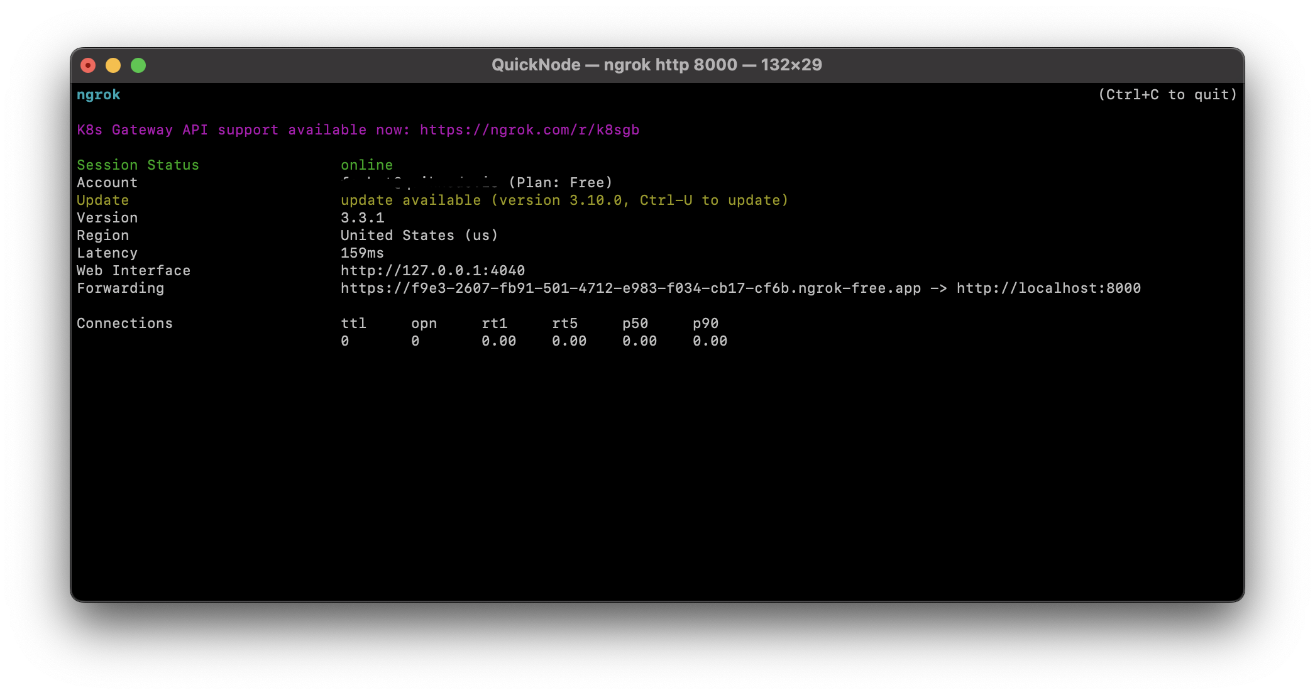Click the yellow 'Update' label
This screenshot has height=695, width=1315.
(x=102, y=200)
